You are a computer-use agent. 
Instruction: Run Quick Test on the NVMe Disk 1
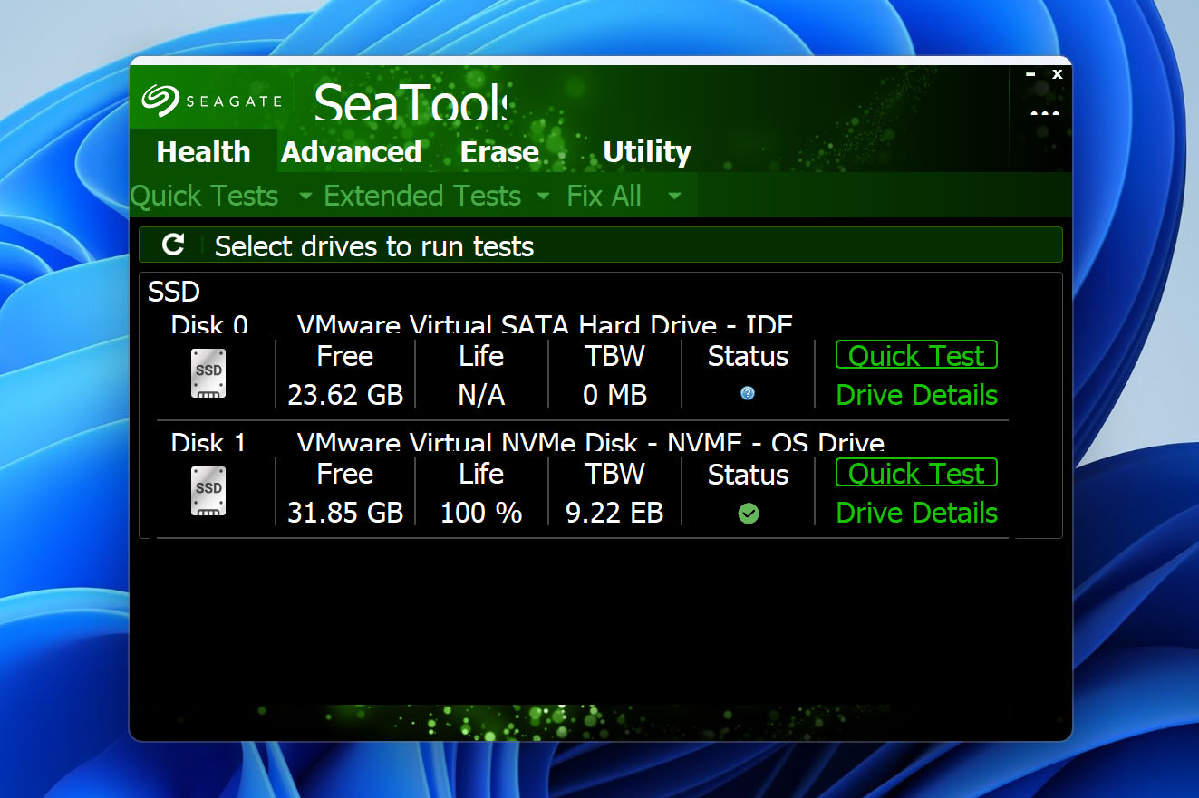pos(916,473)
